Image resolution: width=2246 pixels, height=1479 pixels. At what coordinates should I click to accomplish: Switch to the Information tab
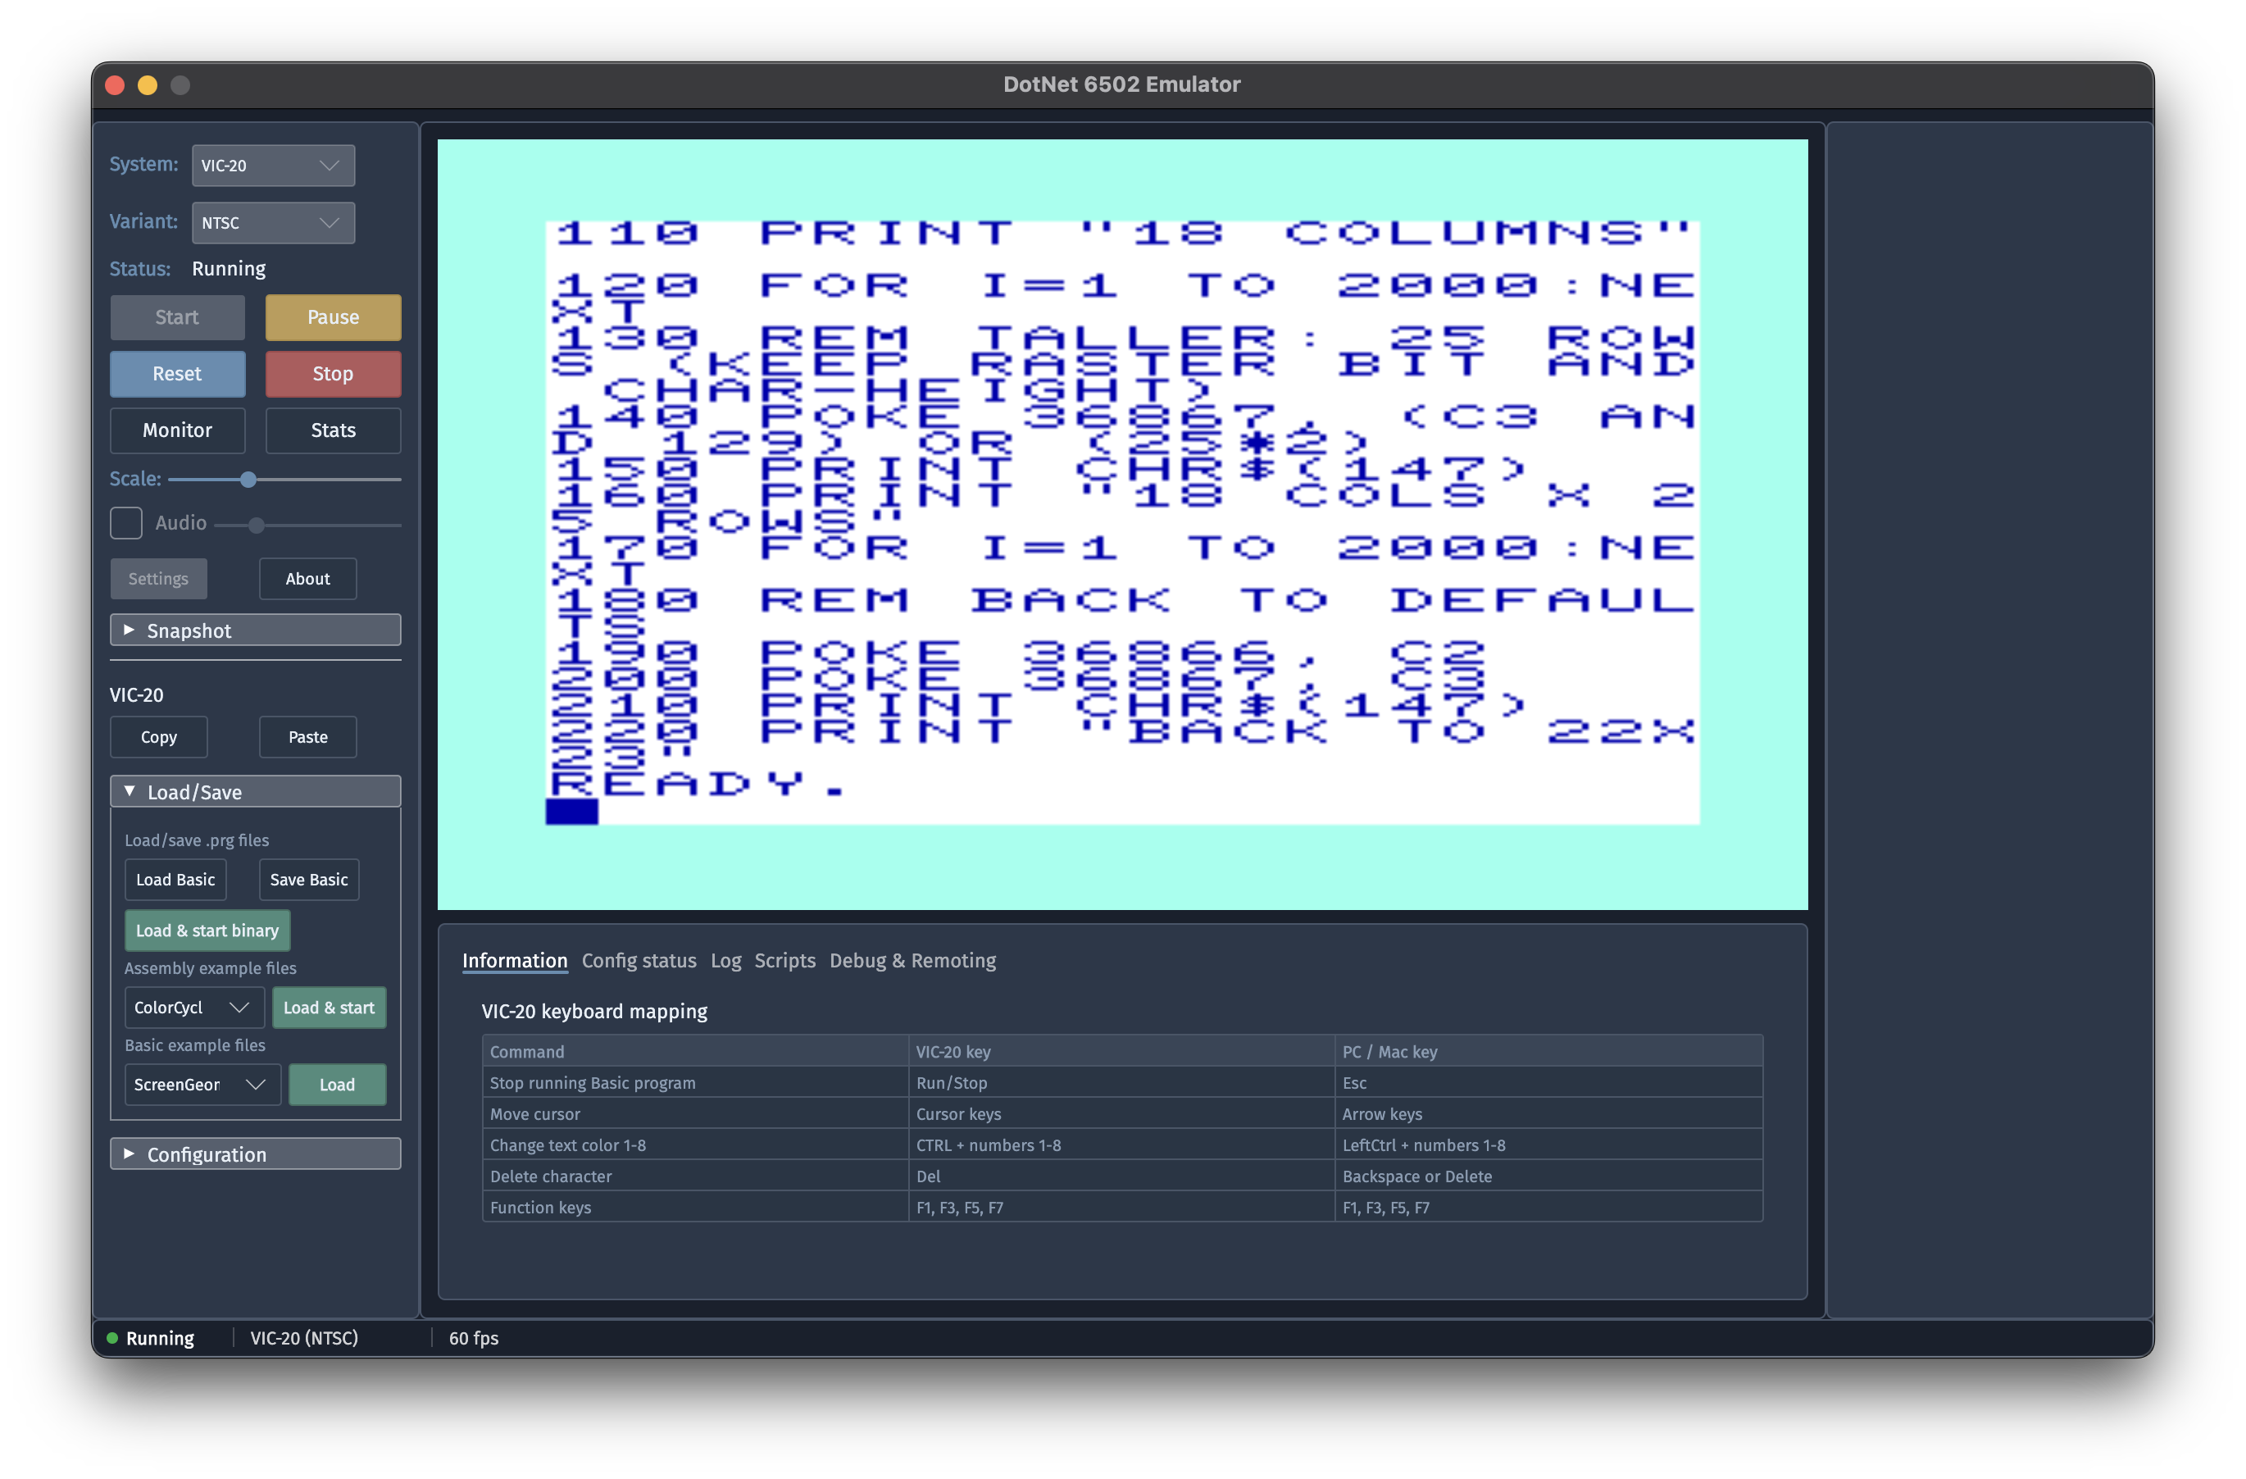pos(514,961)
